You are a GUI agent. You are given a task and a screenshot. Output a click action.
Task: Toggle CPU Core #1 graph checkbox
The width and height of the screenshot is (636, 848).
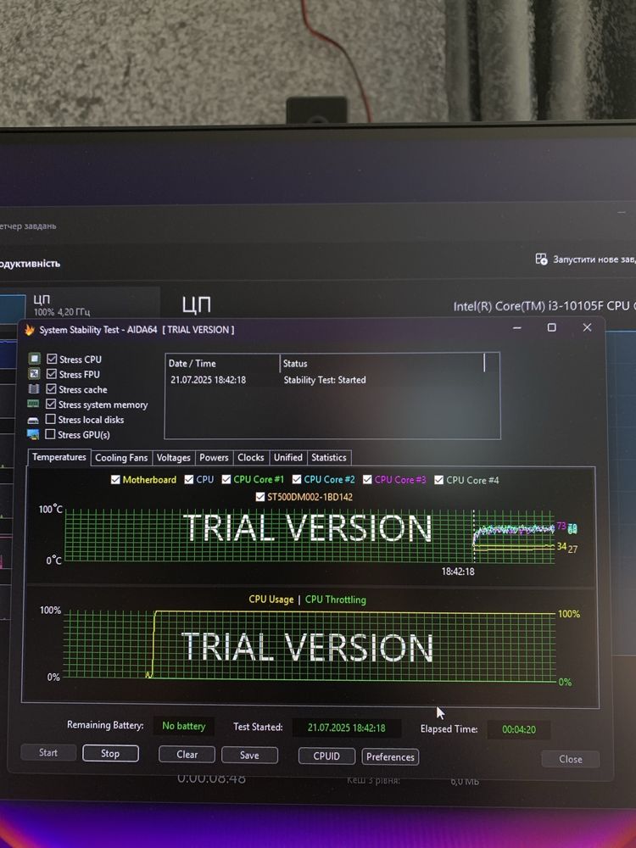click(x=226, y=480)
